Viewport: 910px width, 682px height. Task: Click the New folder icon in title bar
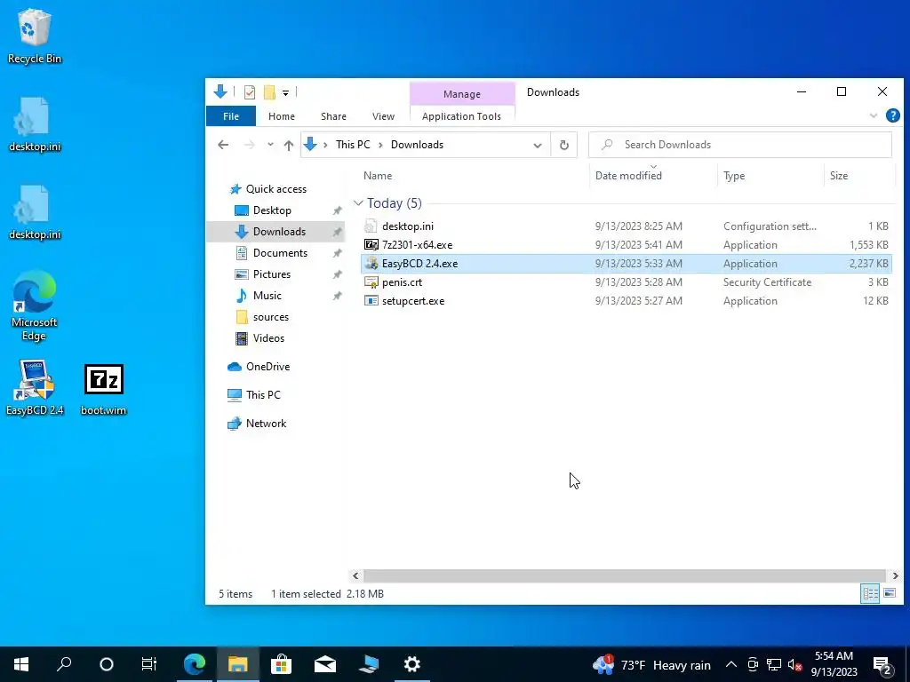(x=269, y=92)
